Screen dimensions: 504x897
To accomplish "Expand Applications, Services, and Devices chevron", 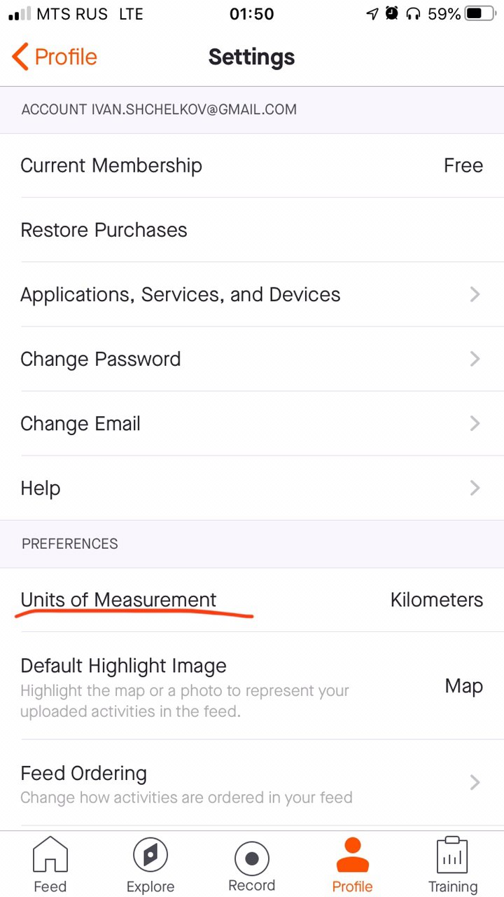I will pyautogui.click(x=475, y=294).
